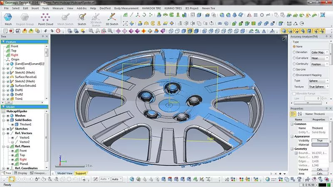Click Calc. button for Volume
Viewport: 333px width, 187px height.
point(320,170)
